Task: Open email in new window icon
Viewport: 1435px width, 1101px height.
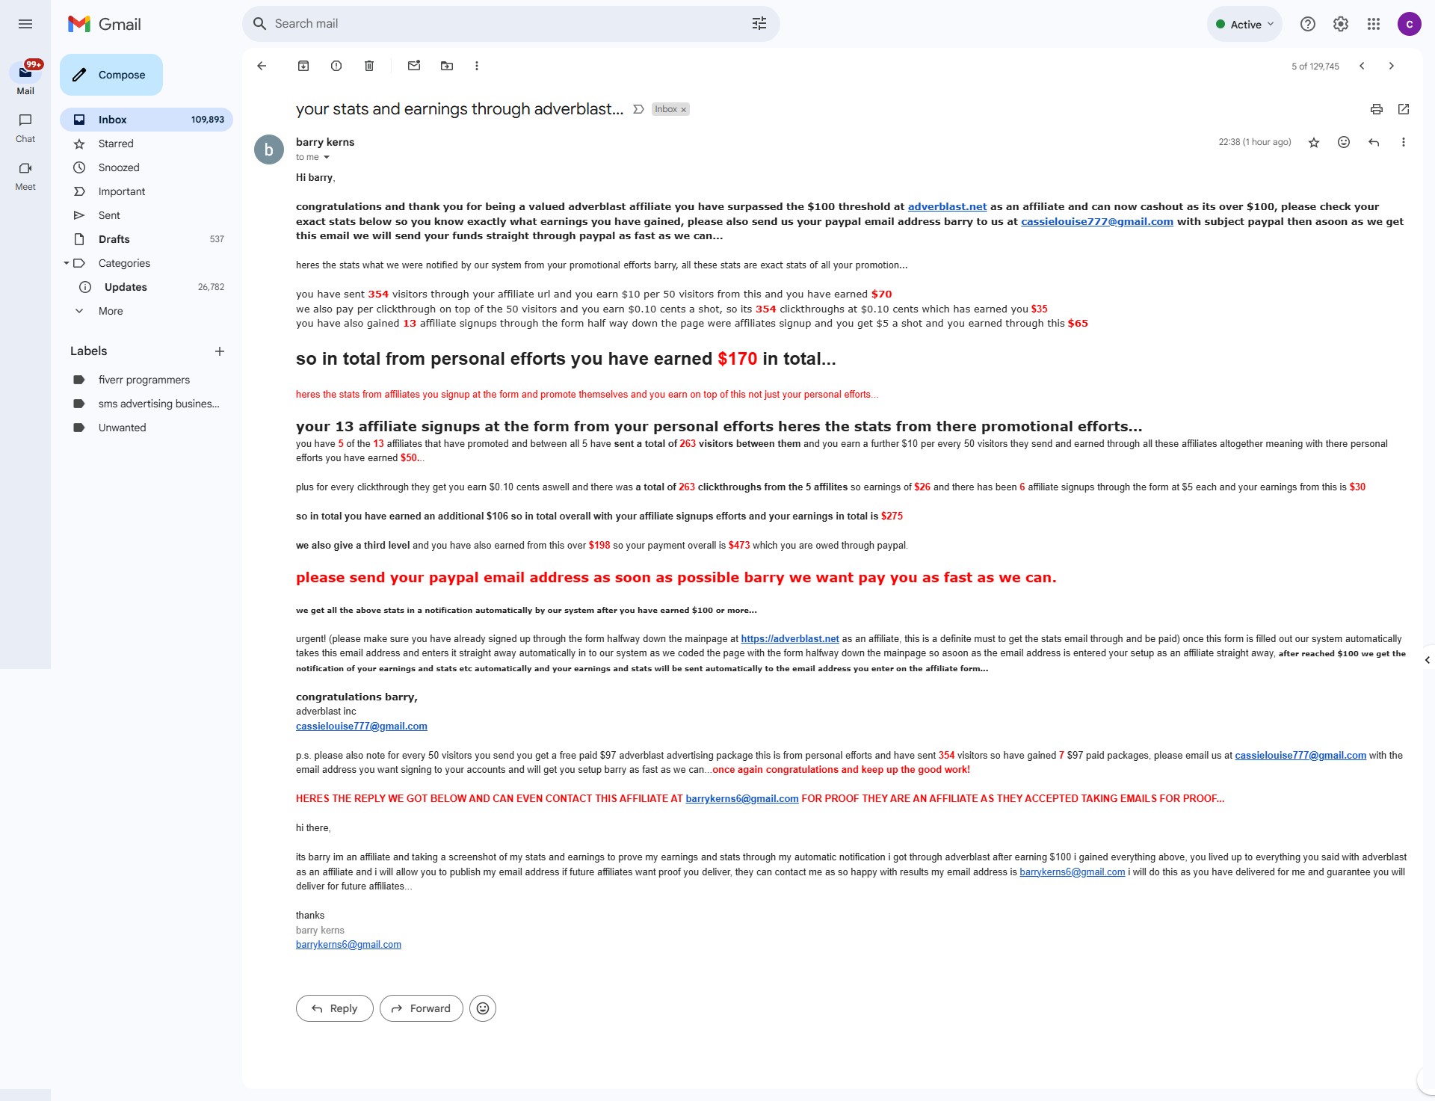Action: [x=1404, y=109]
